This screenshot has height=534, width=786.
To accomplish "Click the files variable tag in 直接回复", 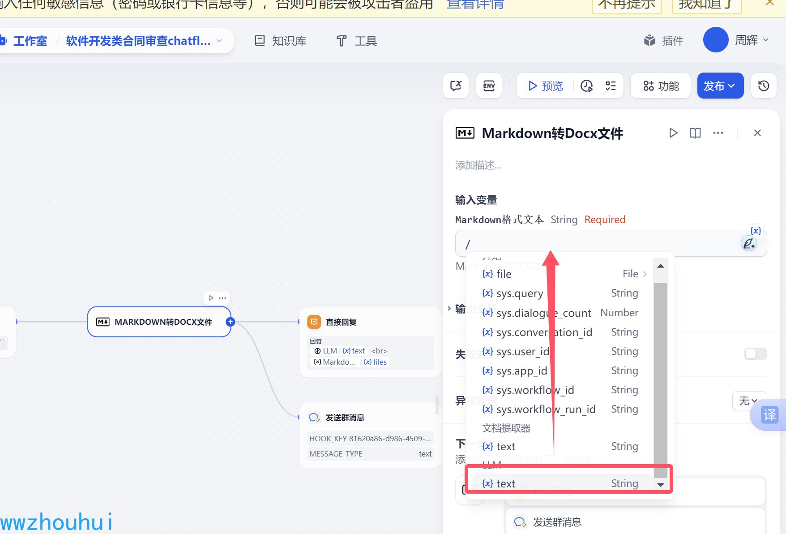I will click(x=376, y=362).
